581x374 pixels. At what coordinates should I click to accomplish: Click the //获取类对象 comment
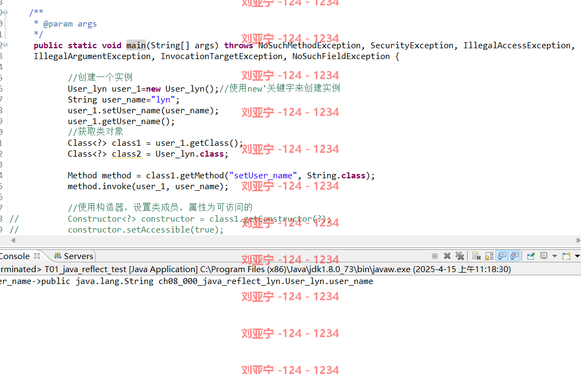95,132
